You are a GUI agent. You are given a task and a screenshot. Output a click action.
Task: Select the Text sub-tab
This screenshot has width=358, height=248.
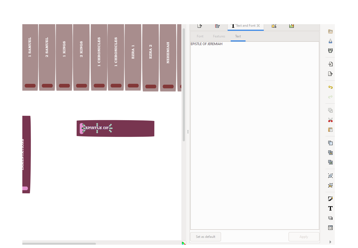[238, 36]
